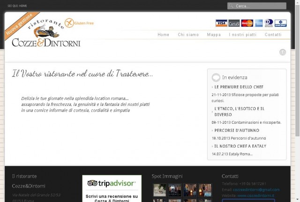Click the Diners Club card icon

click(269, 23)
